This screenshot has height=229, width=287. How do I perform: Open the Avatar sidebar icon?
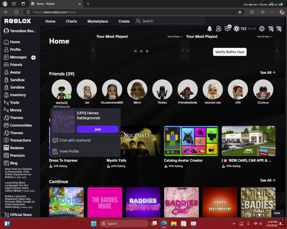(6, 72)
